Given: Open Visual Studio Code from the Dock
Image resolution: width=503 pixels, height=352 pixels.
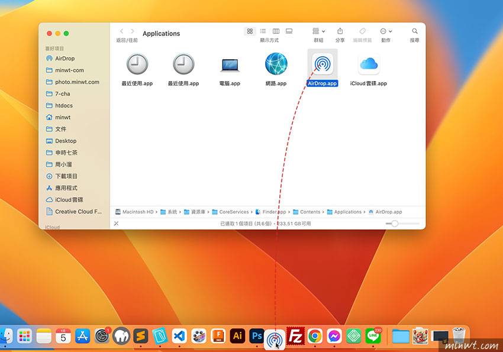Looking at the screenshot, I should click(x=179, y=336).
